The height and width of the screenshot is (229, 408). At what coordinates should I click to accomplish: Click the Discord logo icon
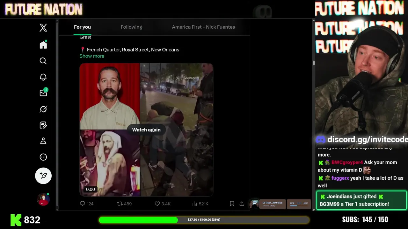tap(321, 139)
